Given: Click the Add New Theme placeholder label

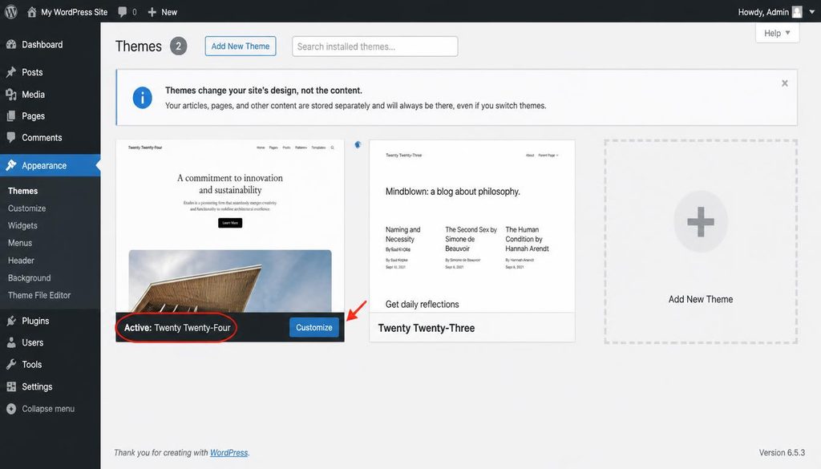Looking at the screenshot, I should [x=701, y=299].
